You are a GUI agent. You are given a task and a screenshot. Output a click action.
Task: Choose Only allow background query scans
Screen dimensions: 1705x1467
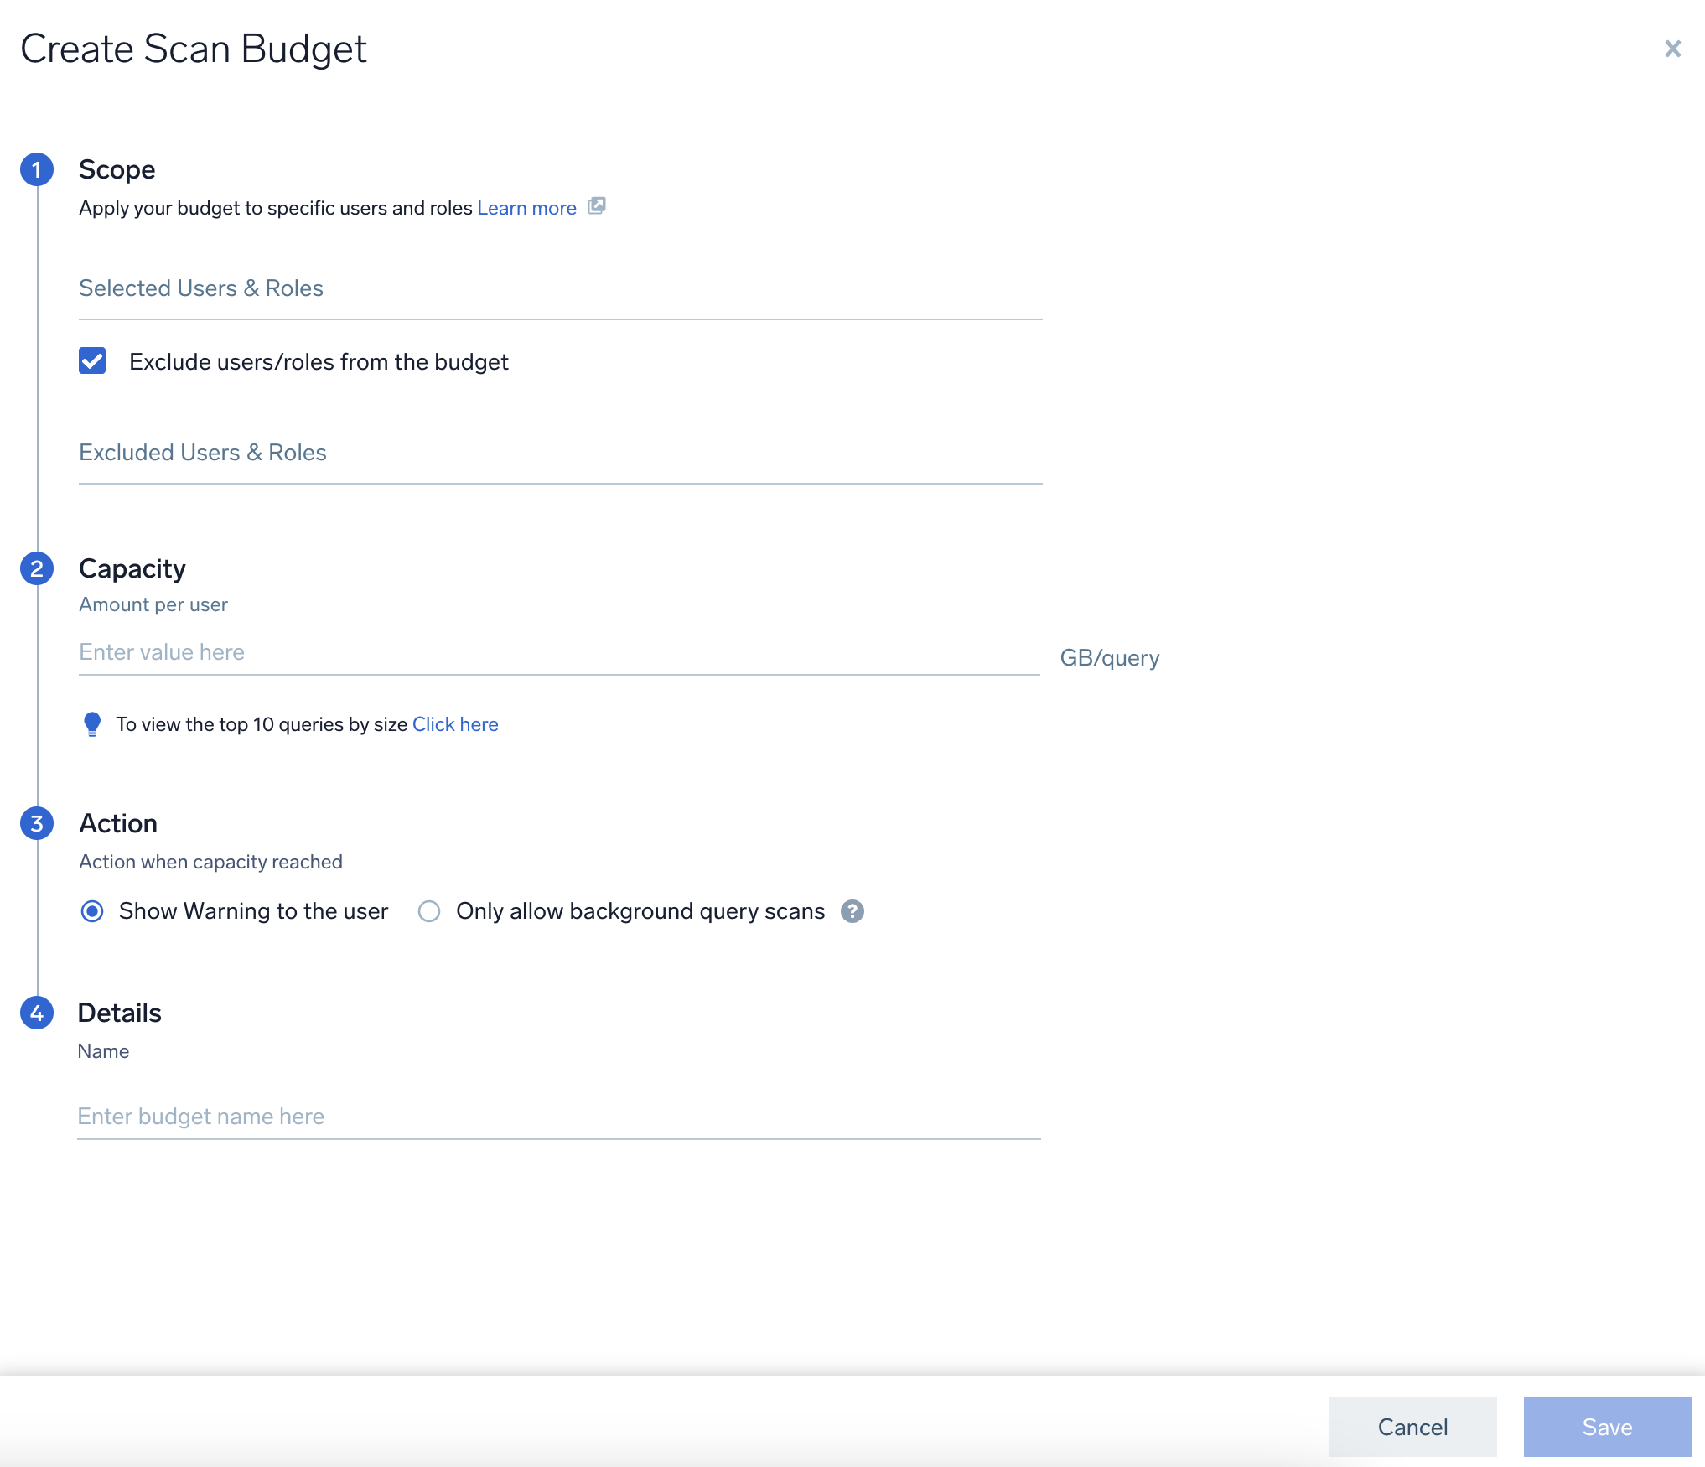point(429,911)
